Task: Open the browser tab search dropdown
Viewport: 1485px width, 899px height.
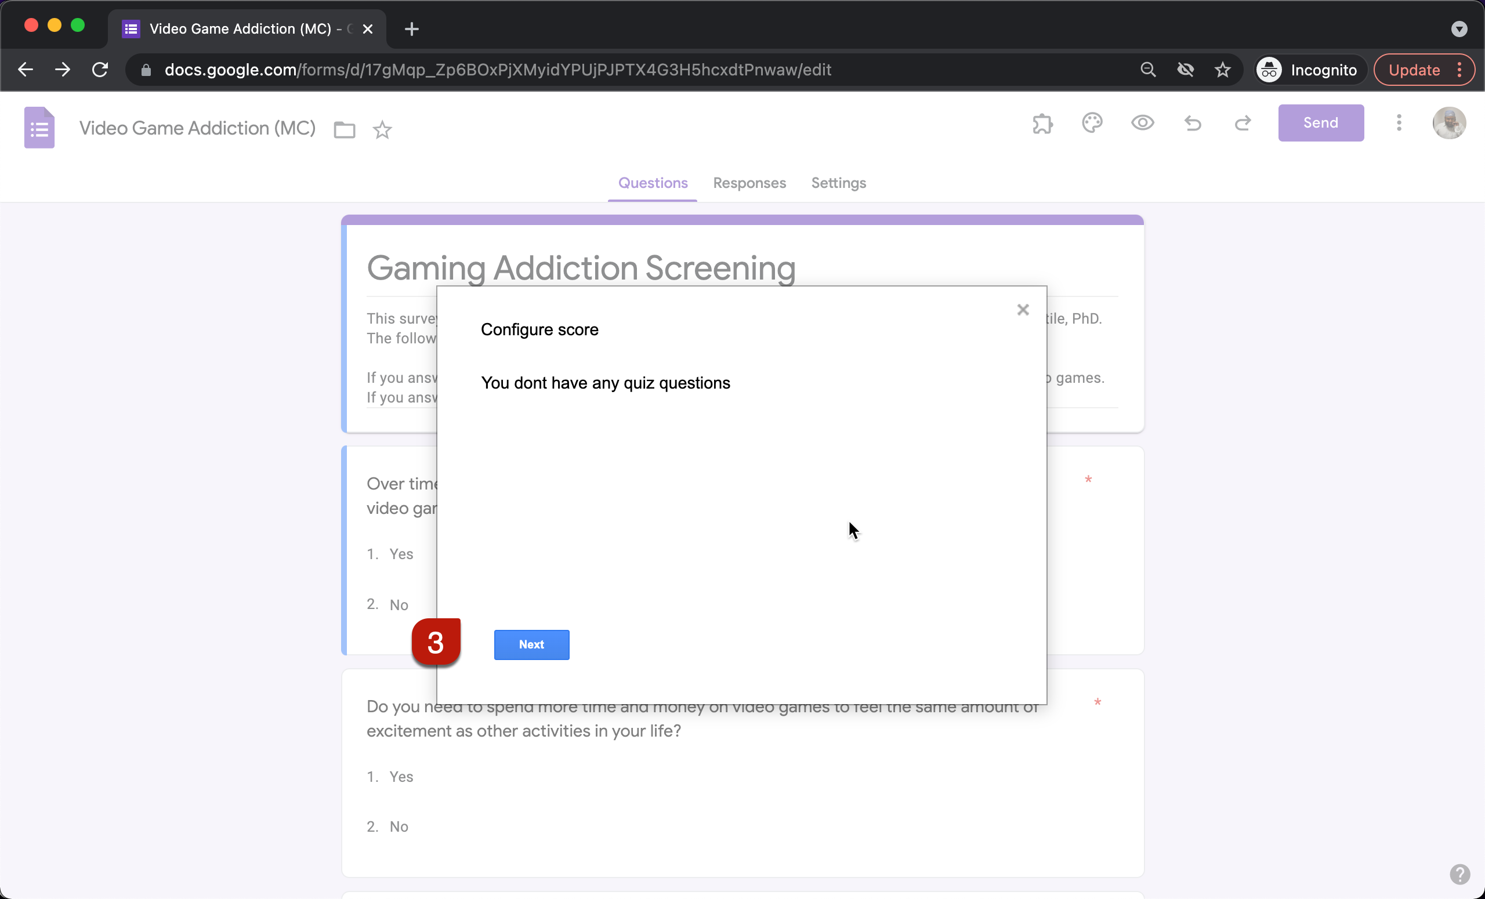Action: [x=1458, y=28]
